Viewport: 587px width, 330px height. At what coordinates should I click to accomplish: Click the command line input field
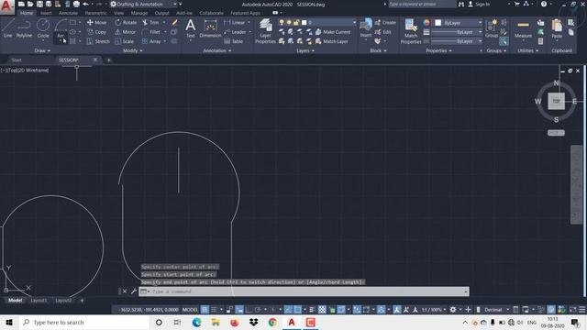(304, 291)
